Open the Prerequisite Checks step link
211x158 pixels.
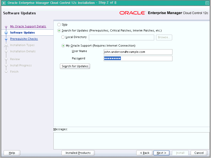24,39
